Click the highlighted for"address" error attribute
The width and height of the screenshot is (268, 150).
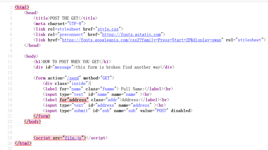pos(74,100)
